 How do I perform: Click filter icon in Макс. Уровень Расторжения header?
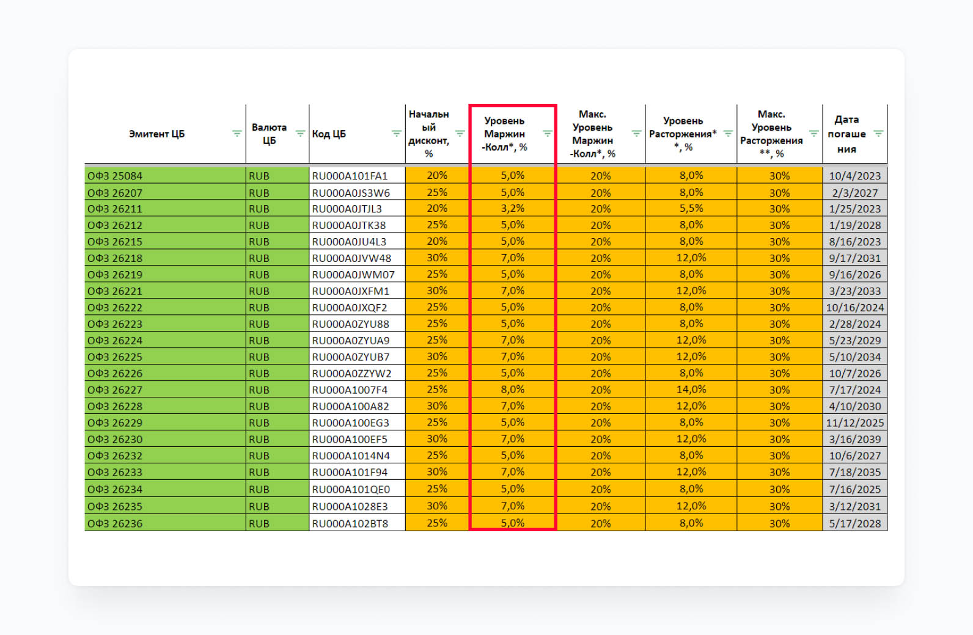click(813, 134)
